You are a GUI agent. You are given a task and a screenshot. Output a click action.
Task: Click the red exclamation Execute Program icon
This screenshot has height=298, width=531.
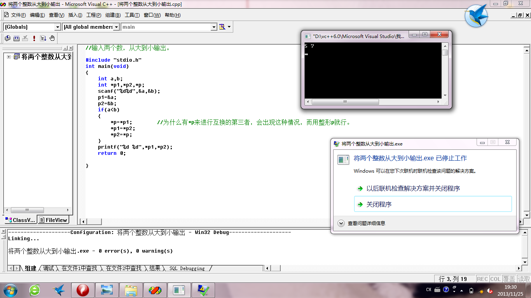(34, 38)
